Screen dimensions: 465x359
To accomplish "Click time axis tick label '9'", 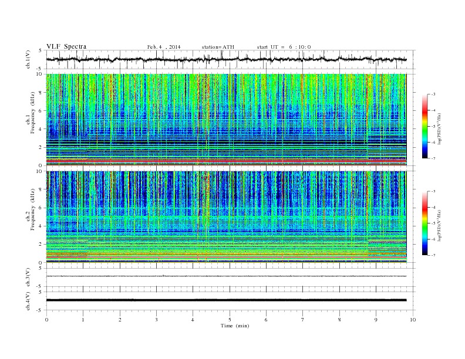I will click(x=376, y=320).
